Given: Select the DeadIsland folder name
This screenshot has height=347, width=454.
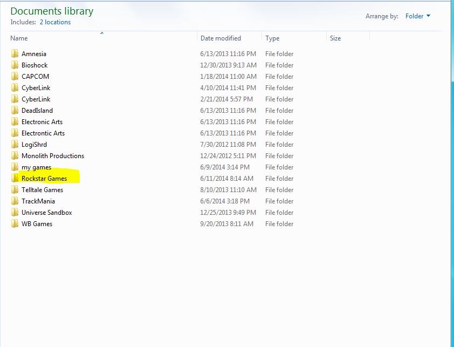Looking at the screenshot, I should (x=37, y=111).
